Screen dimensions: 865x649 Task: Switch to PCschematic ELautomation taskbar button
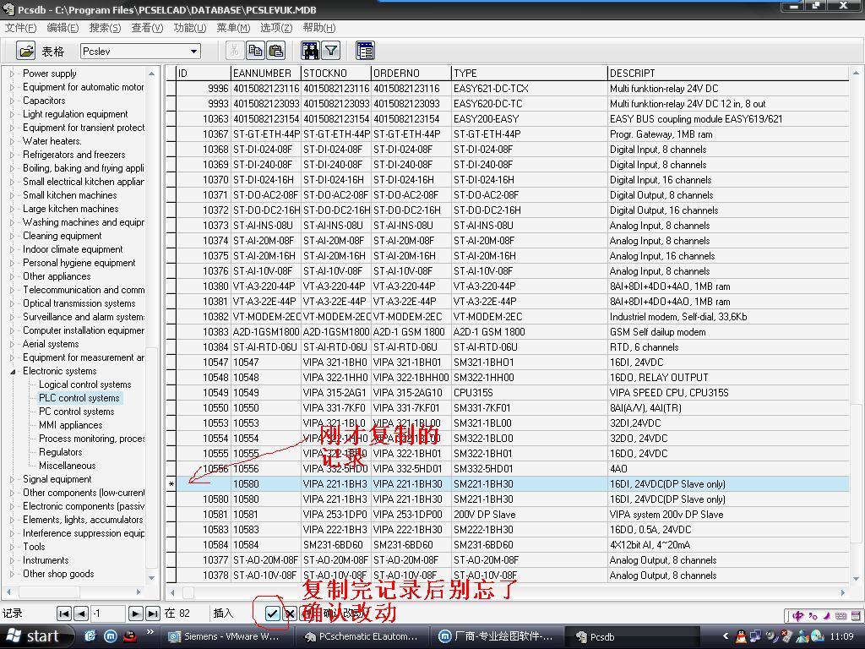(364, 636)
